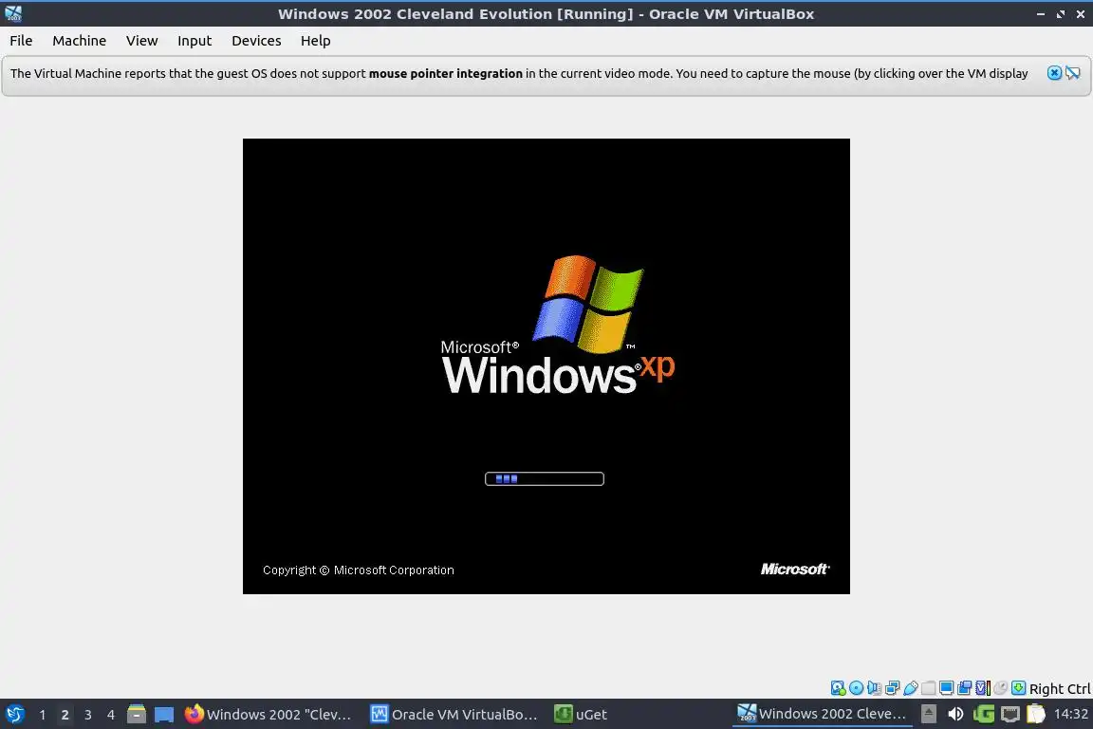Open the File menu
The width and height of the screenshot is (1093, 729).
21,41
